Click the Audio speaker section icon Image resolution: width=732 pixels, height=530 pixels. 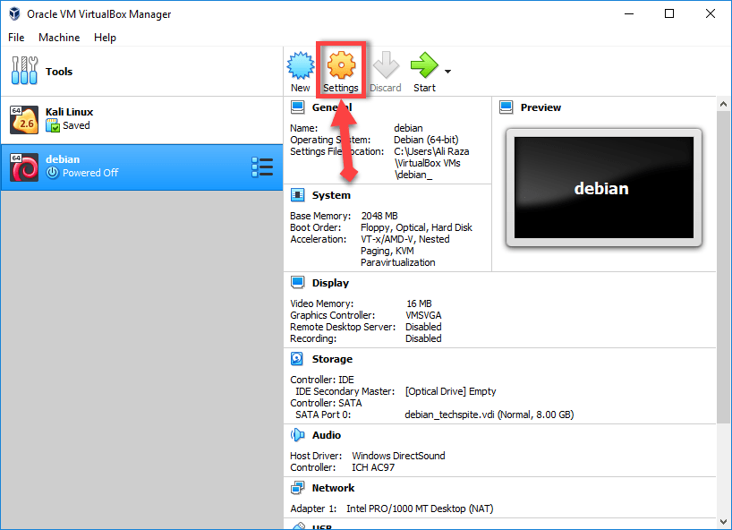pyautogui.click(x=298, y=435)
